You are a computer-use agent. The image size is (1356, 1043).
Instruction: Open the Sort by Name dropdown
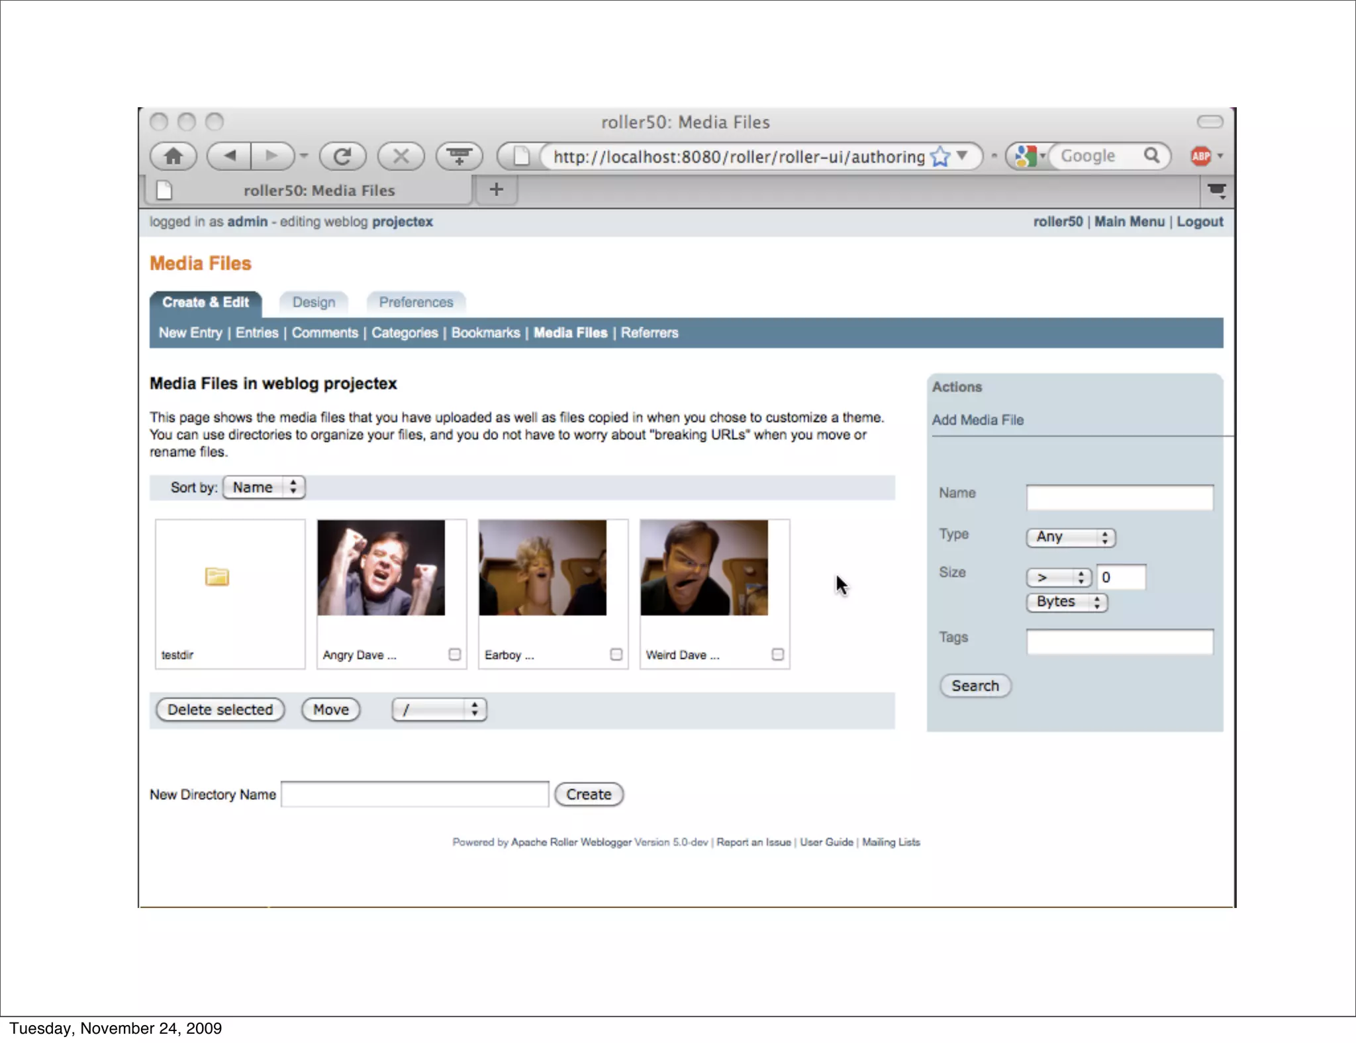coord(264,487)
